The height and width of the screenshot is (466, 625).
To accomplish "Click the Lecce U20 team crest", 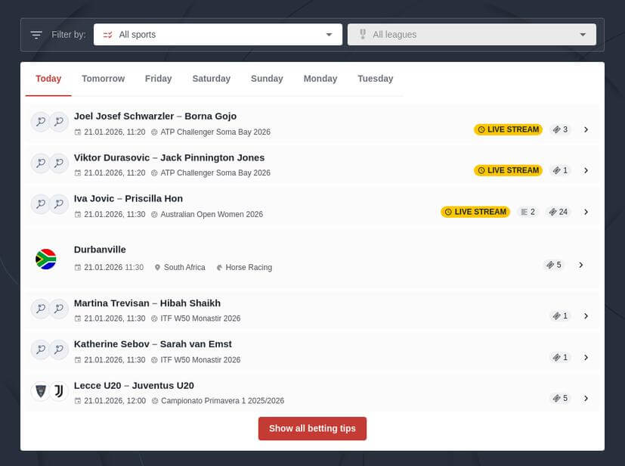I will tap(40, 391).
